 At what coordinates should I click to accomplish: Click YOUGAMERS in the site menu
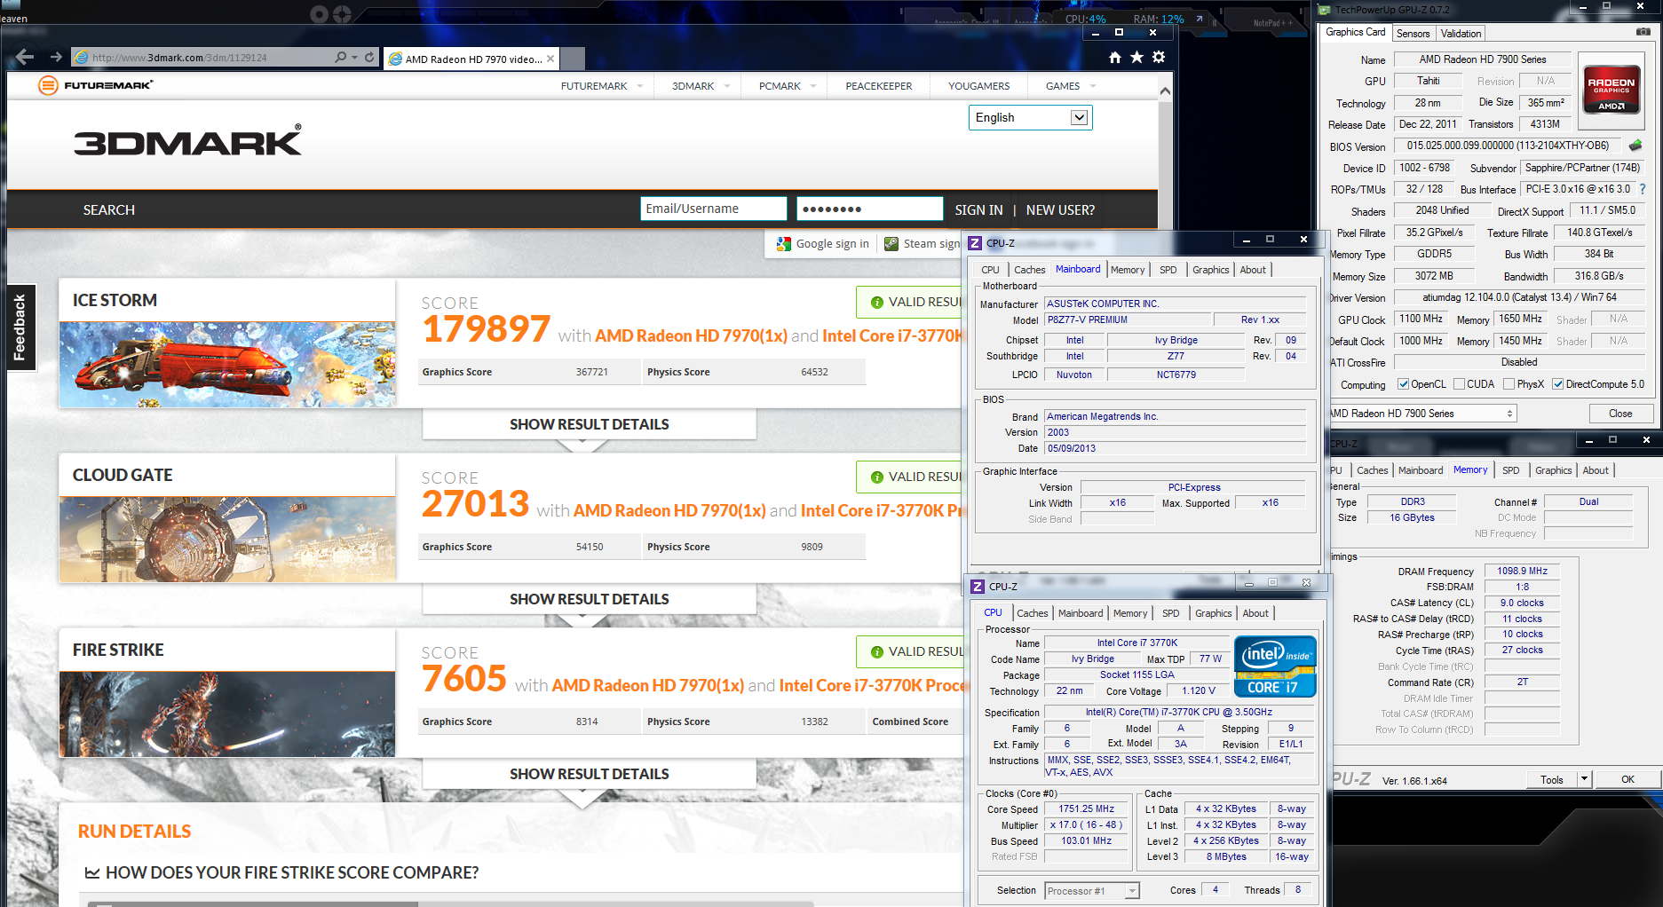coord(978,86)
